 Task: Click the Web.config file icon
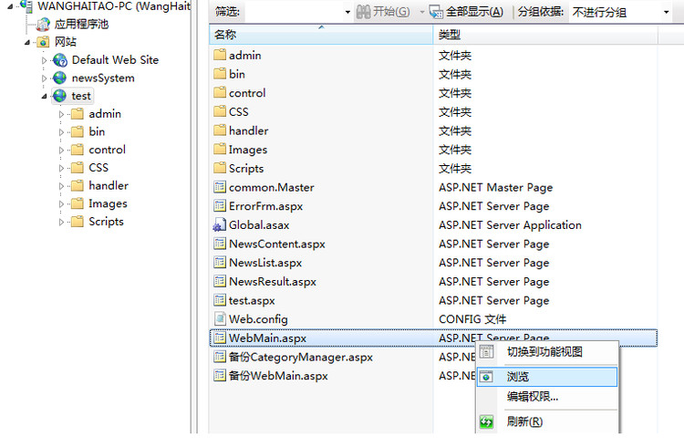click(x=219, y=319)
